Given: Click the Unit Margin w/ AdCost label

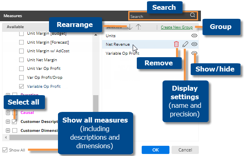Looking at the screenshot, I should click(48, 51).
